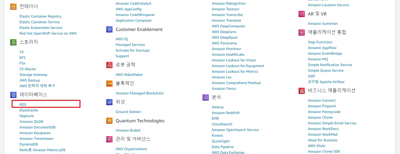Open Amazon Comprehend Medical
The width and height of the screenshot is (400, 154).
click(236, 83)
